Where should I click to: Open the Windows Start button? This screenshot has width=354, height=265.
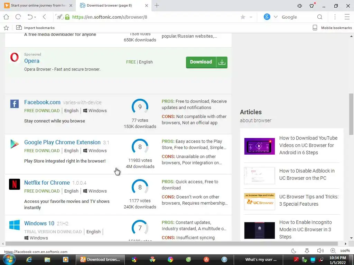(9, 259)
